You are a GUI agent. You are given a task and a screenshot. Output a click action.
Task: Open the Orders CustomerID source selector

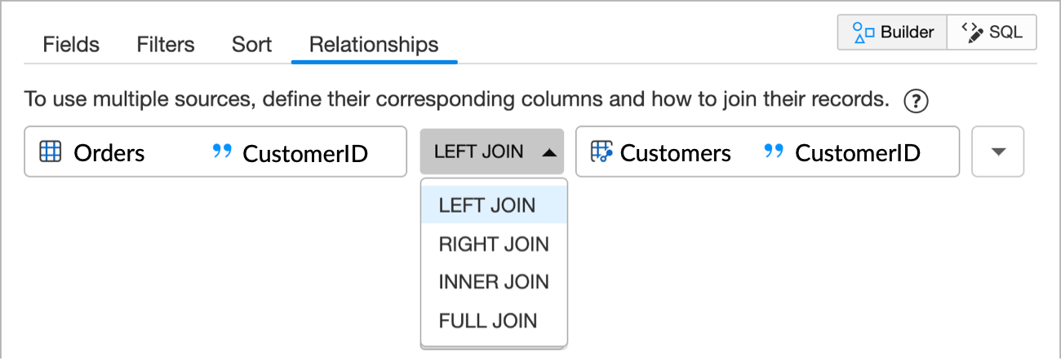coord(215,151)
